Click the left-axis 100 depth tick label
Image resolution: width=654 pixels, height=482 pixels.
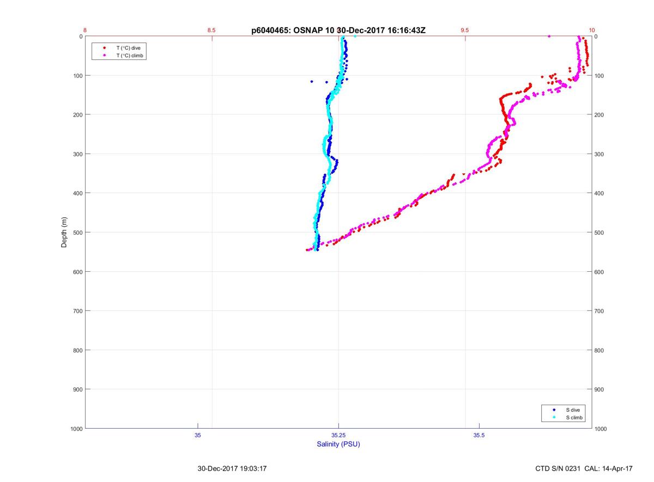(77, 76)
